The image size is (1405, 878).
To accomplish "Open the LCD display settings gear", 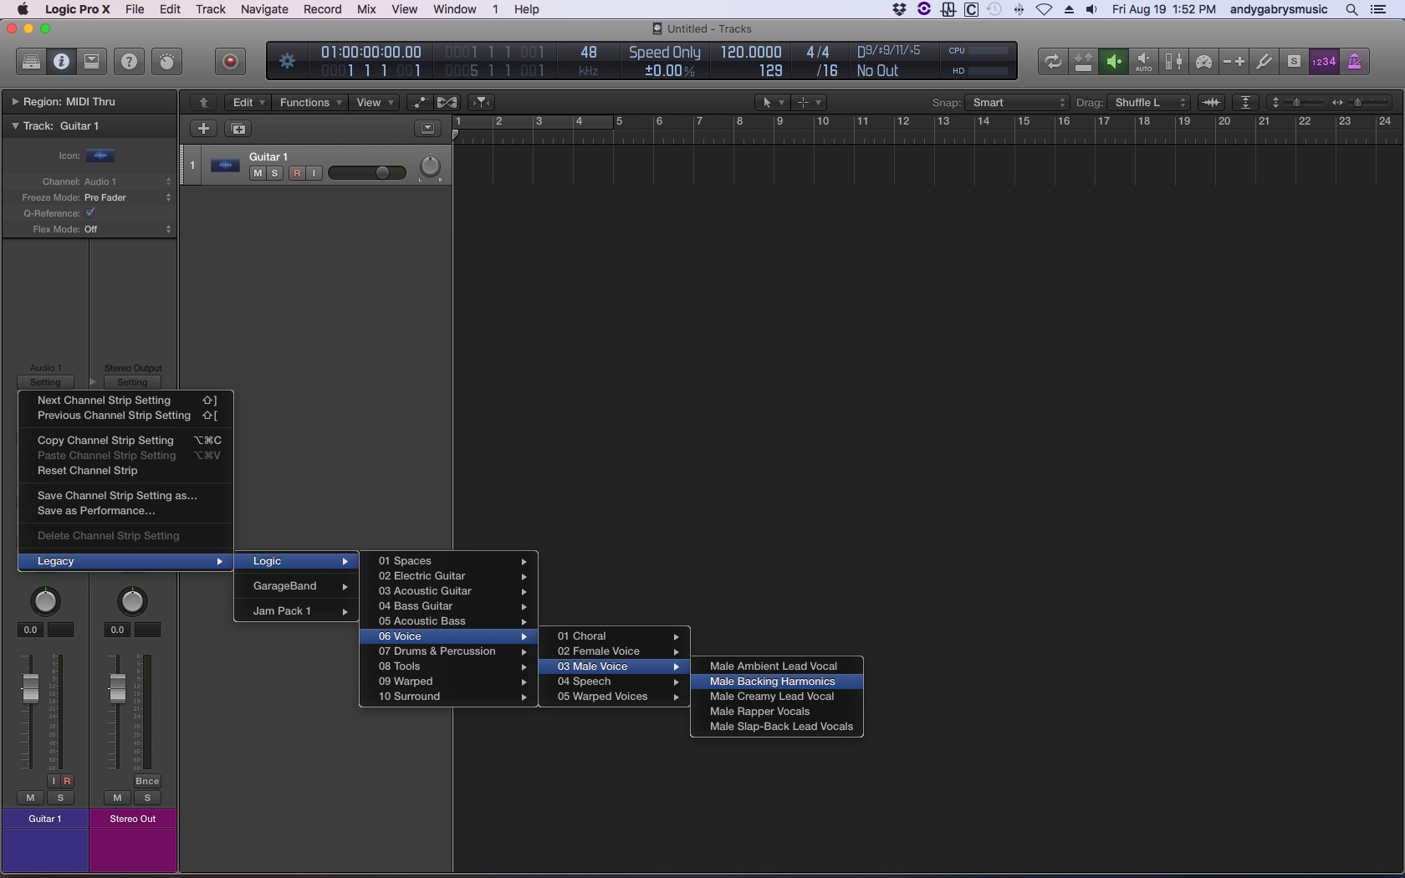I will 287,61.
